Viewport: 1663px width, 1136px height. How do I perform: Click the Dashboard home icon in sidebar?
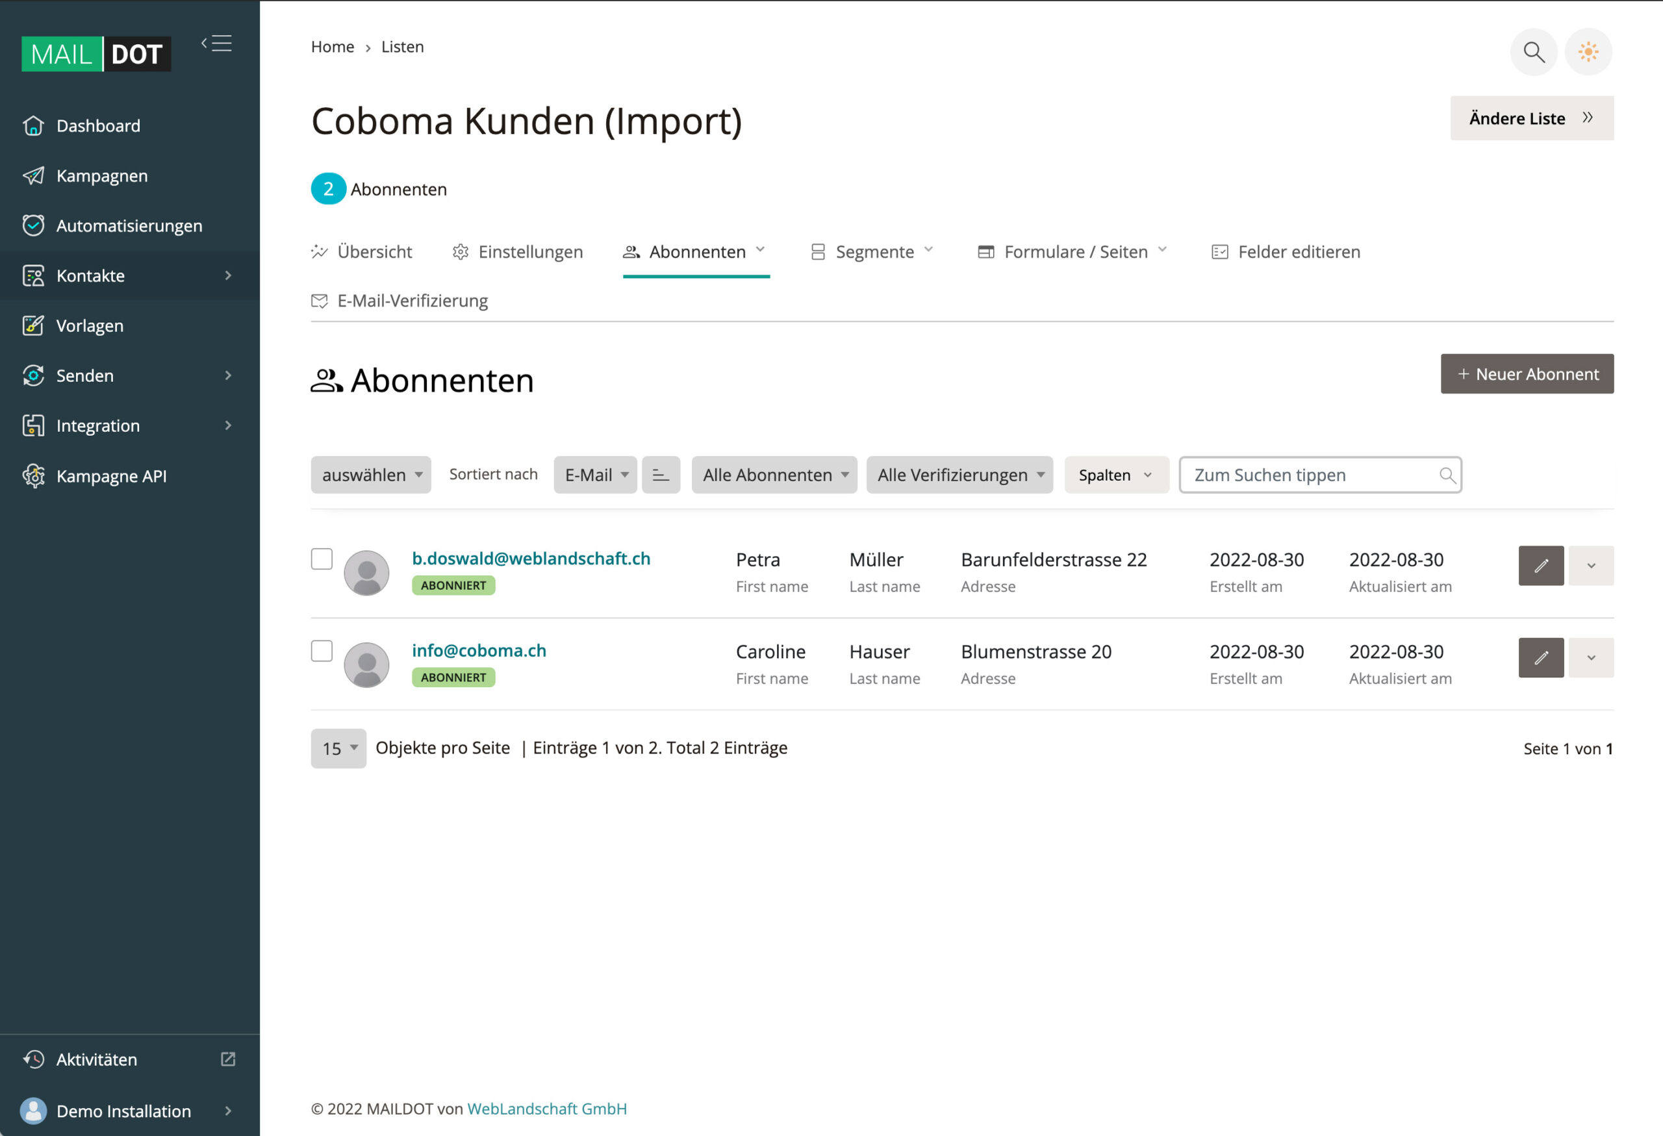point(33,126)
